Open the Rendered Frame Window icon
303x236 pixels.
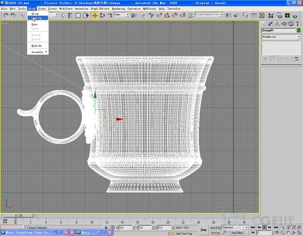(287, 15)
